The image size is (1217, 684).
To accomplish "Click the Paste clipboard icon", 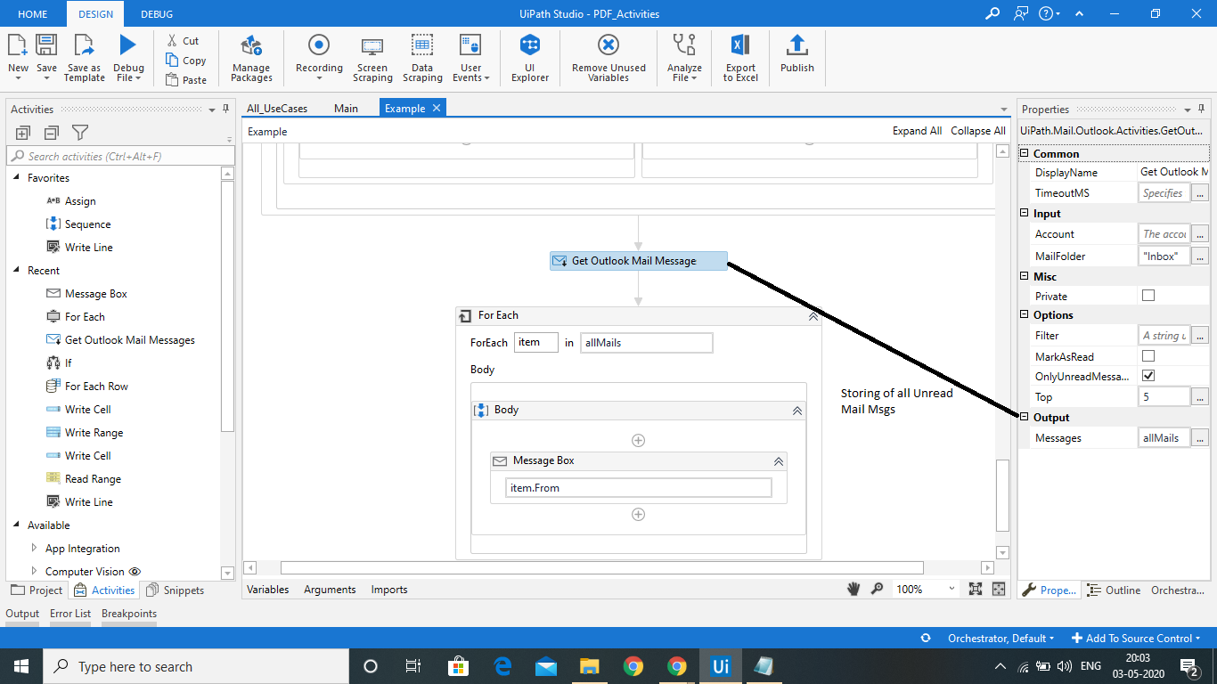I will coord(172,79).
